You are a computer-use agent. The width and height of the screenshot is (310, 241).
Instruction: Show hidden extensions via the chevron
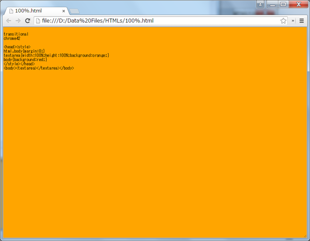(293, 21)
